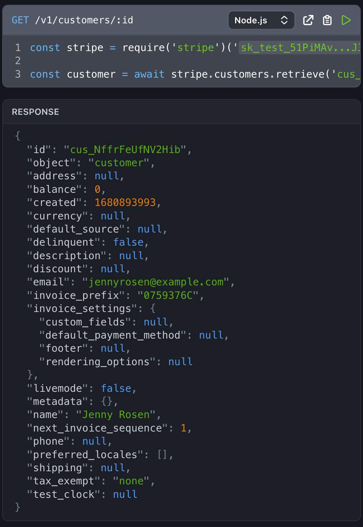Open the code sample in a new window
363x527 pixels.
[308, 20]
